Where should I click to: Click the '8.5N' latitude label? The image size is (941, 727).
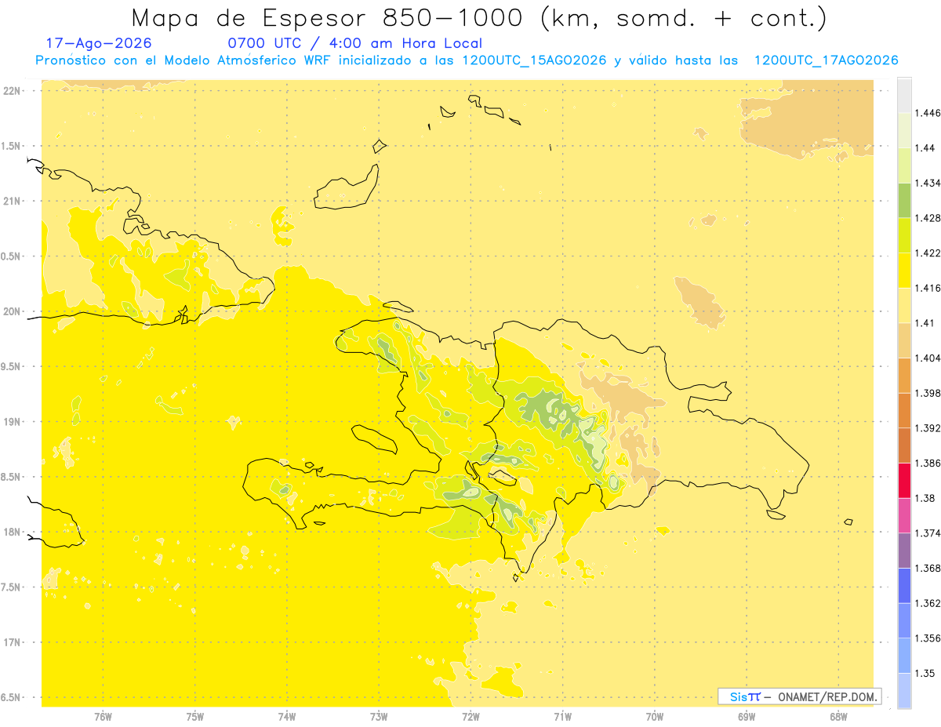[x=12, y=477]
